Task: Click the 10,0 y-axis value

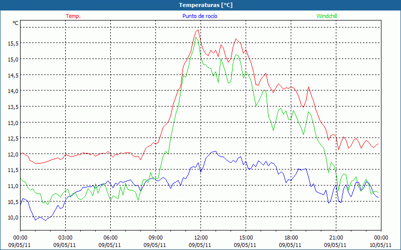Action: point(13,217)
